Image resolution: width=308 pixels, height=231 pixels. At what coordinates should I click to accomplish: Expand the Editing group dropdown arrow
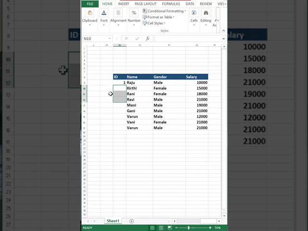(x=205, y=25)
